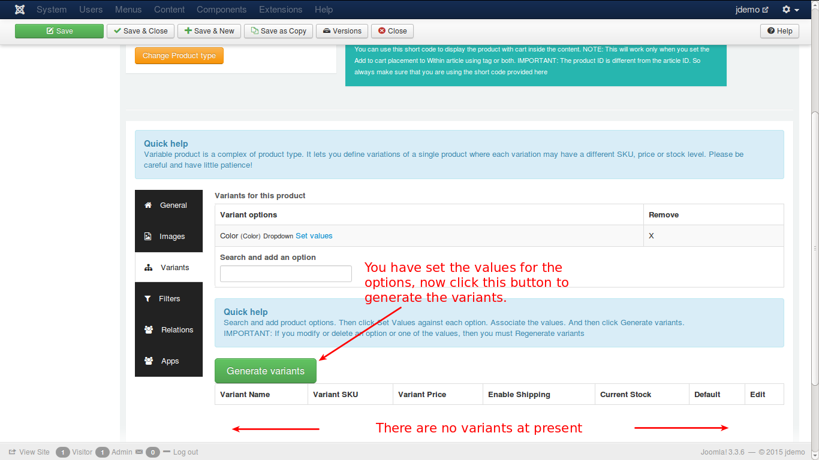819x460 pixels.
Task: Switch to the General tab
Action: pyautogui.click(x=169, y=205)
